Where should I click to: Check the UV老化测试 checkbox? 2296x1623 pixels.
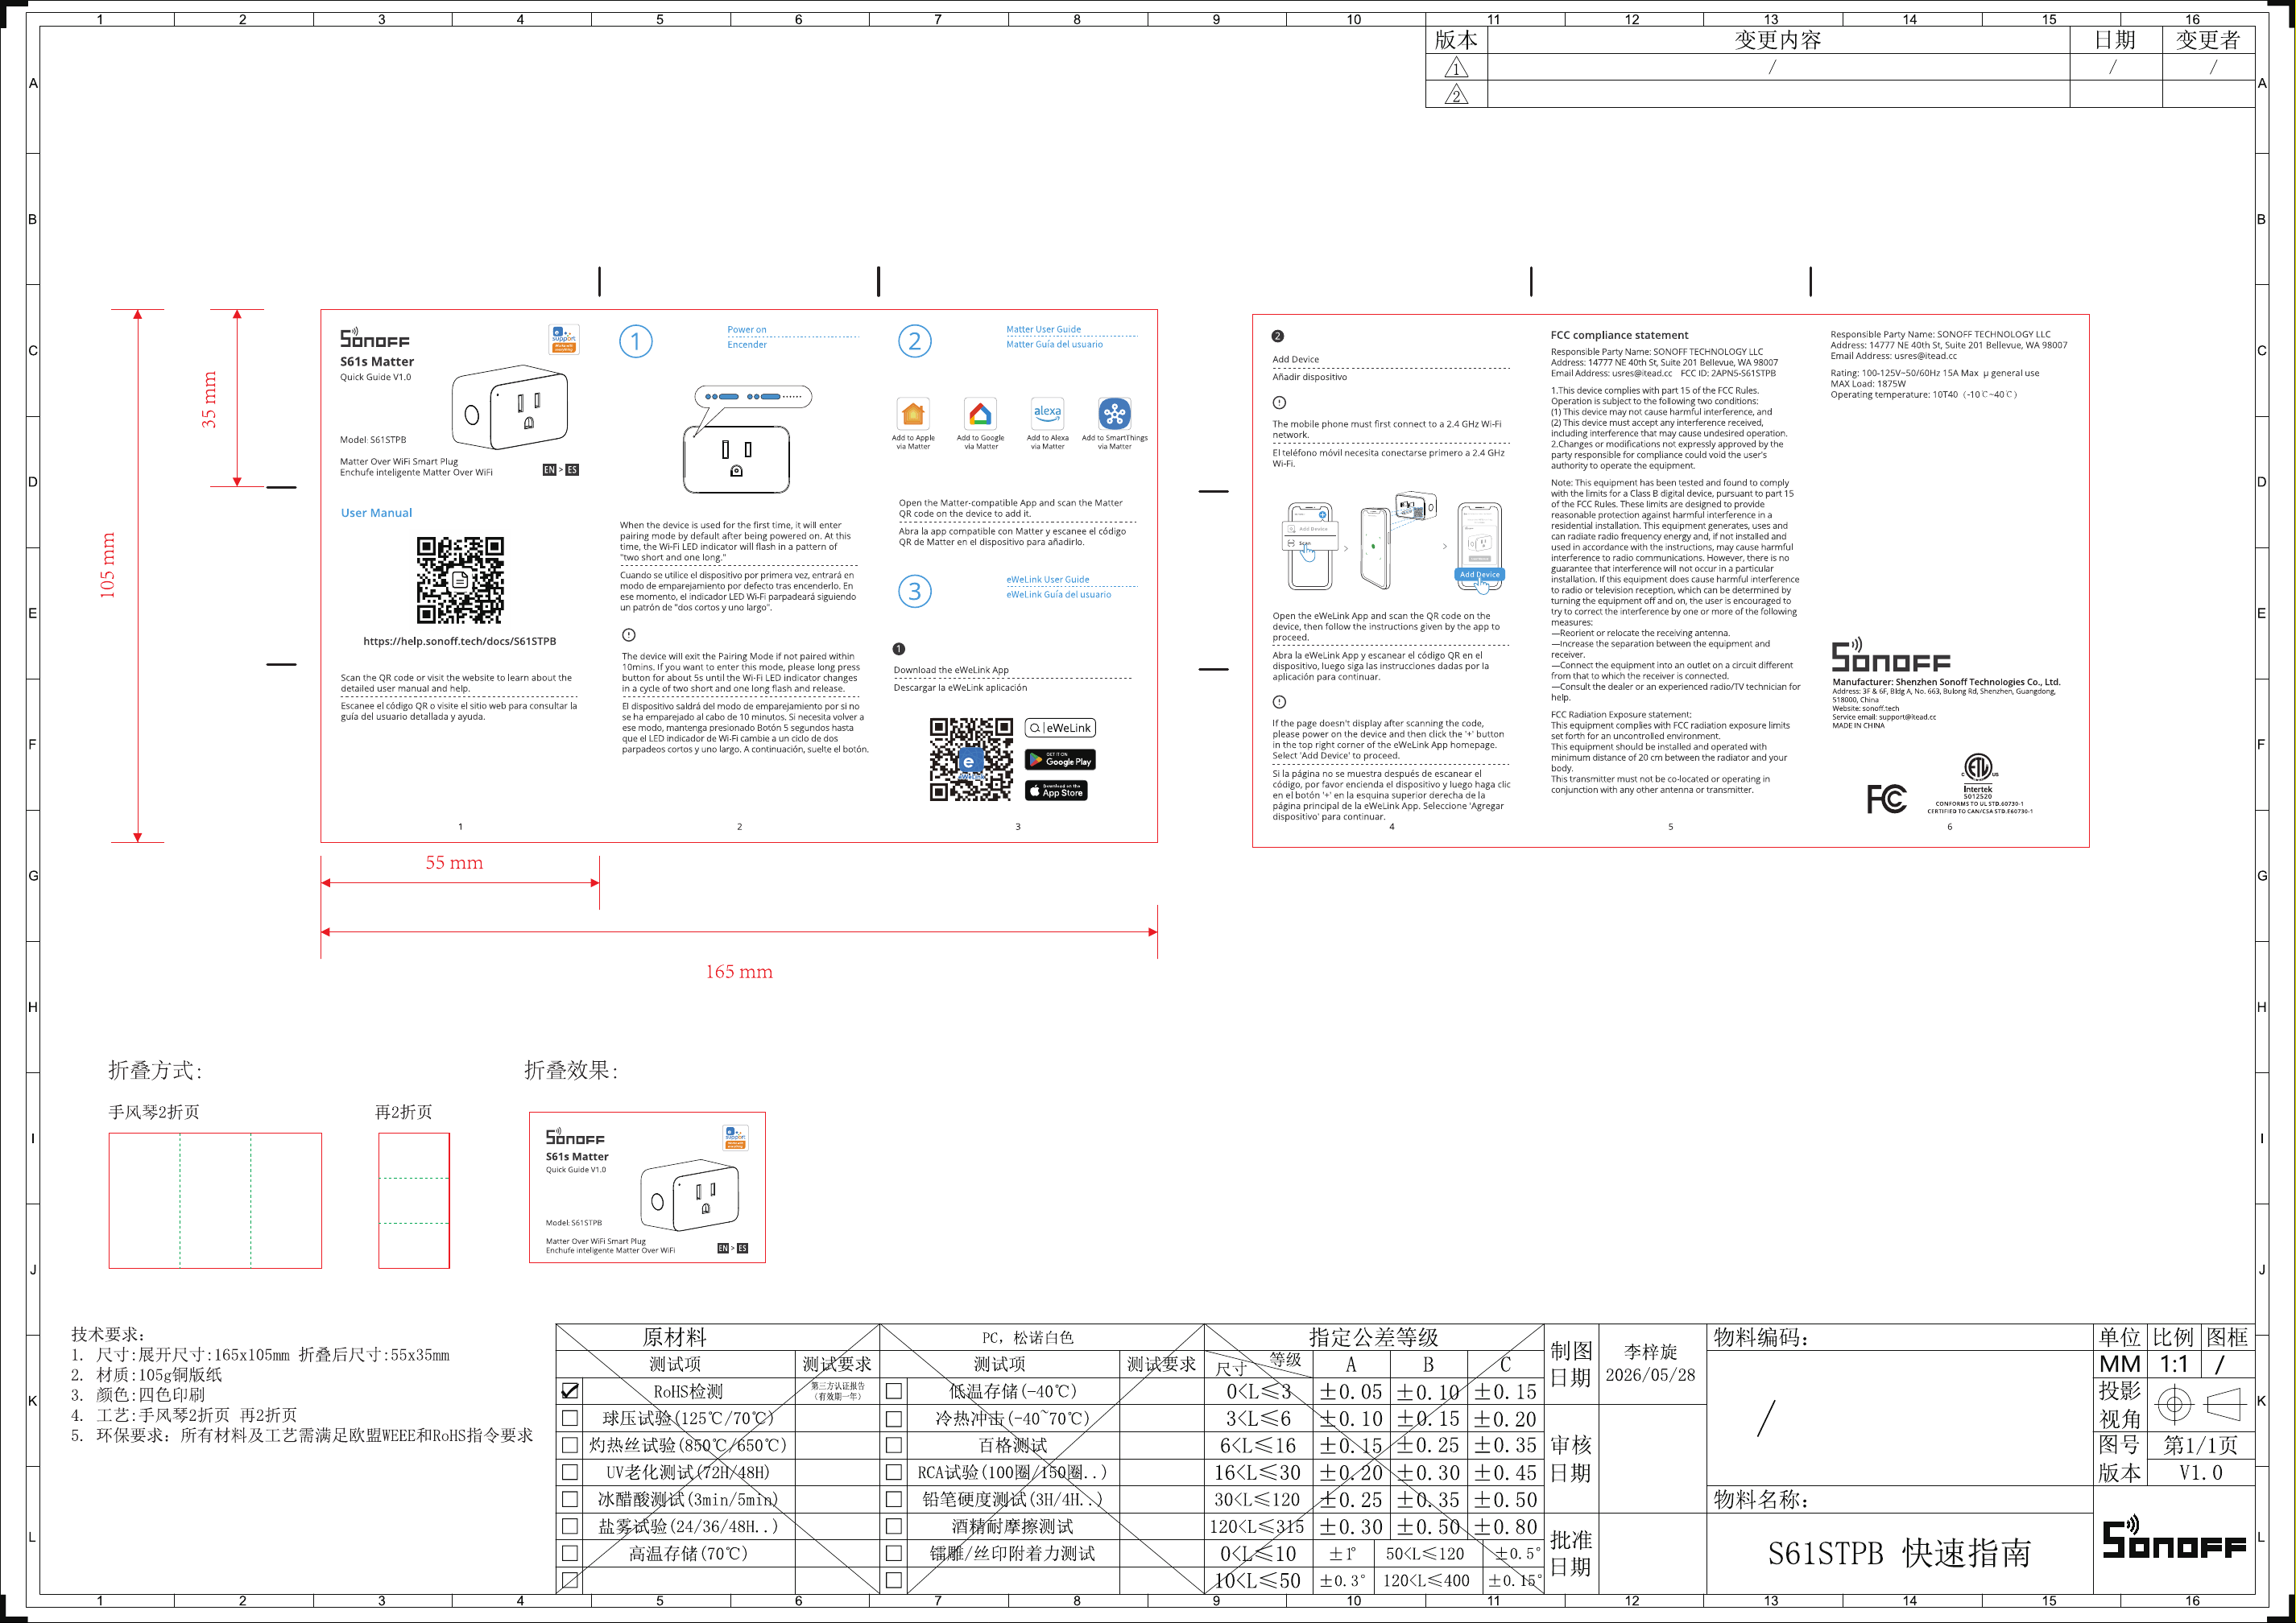tap(570, 1472)
